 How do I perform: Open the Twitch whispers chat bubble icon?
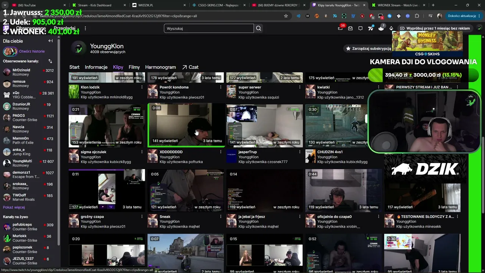360,28
